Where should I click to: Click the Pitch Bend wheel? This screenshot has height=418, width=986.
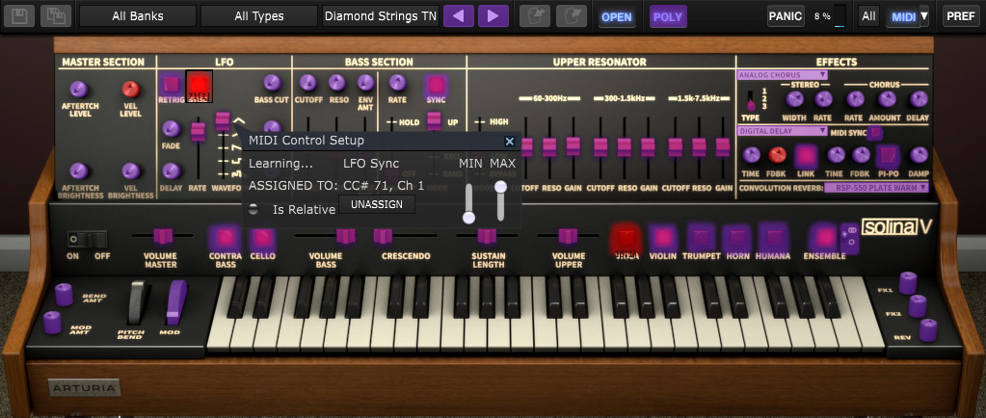[137, 302]
